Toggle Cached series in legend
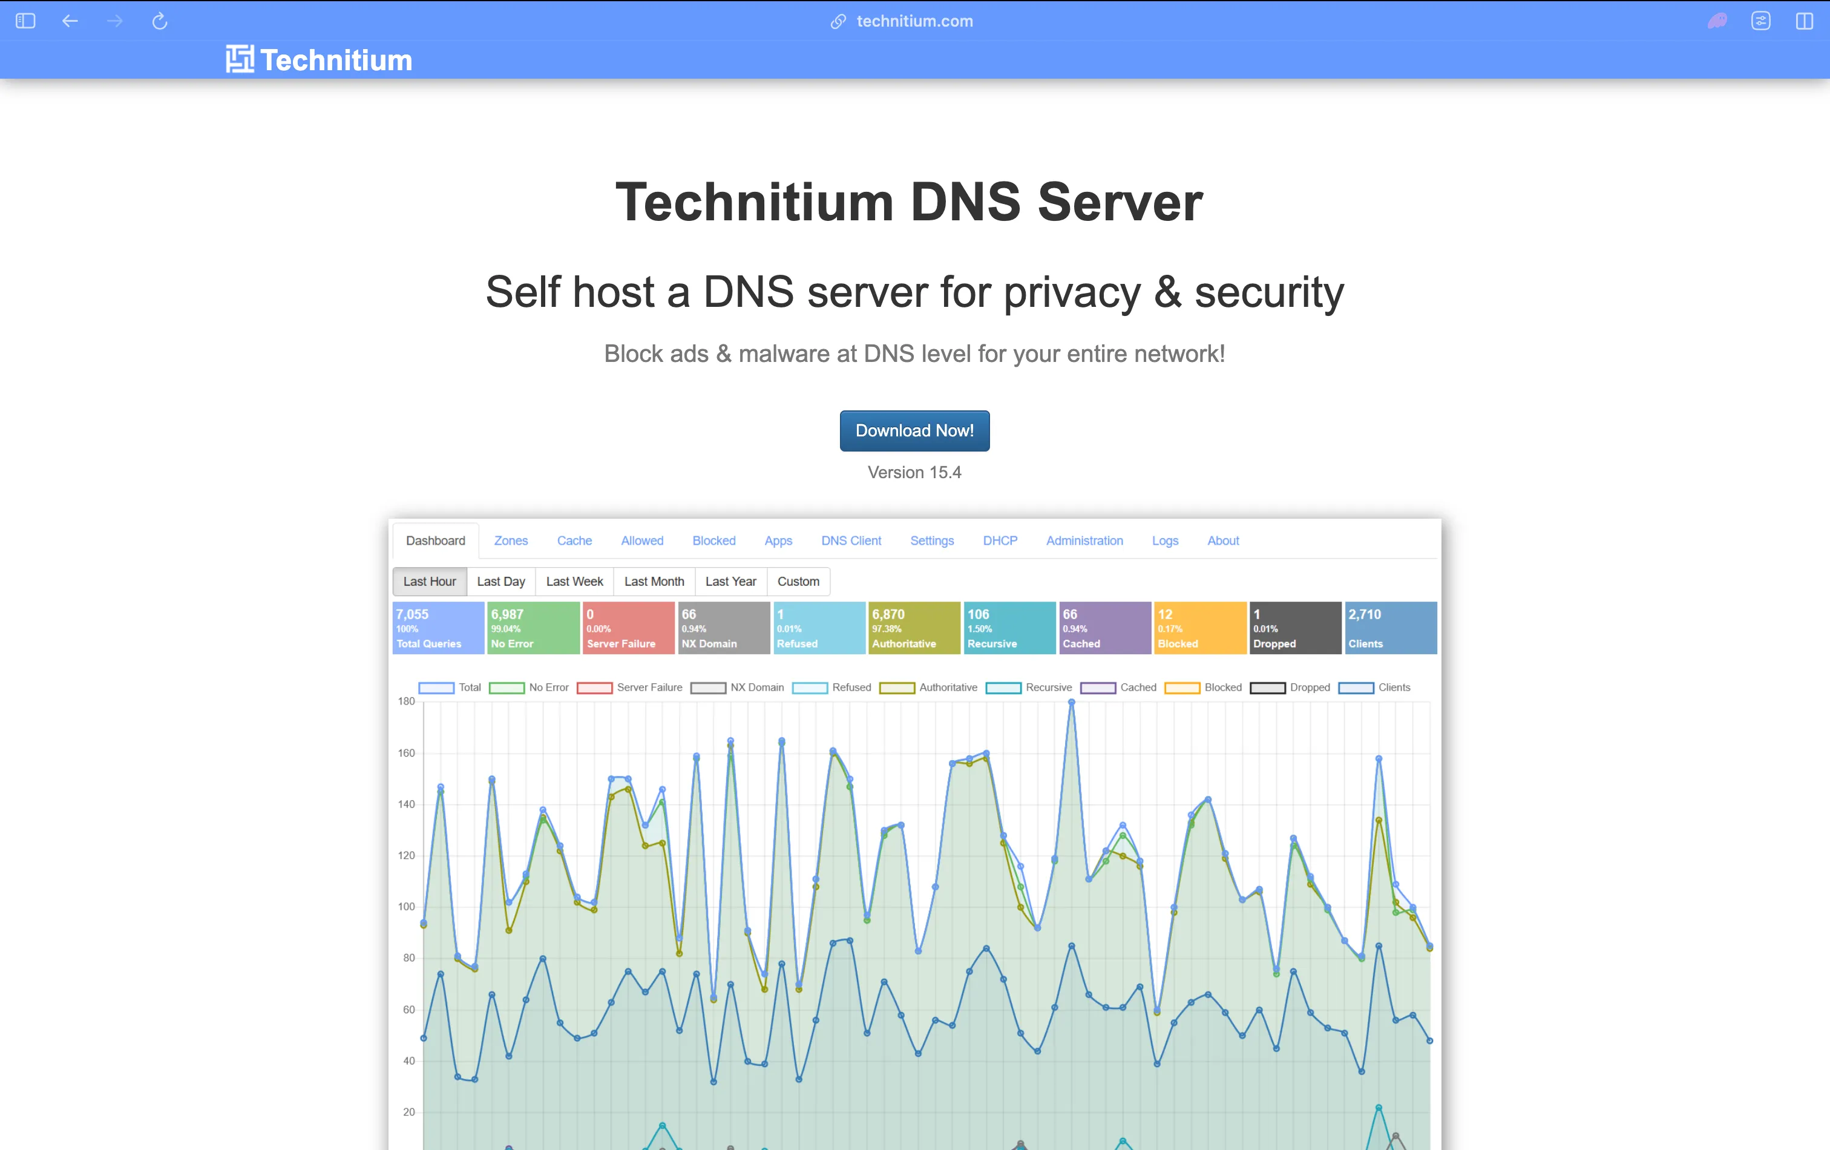1830x1150 pixels. pyautogui.click(x=1118, y=687)
